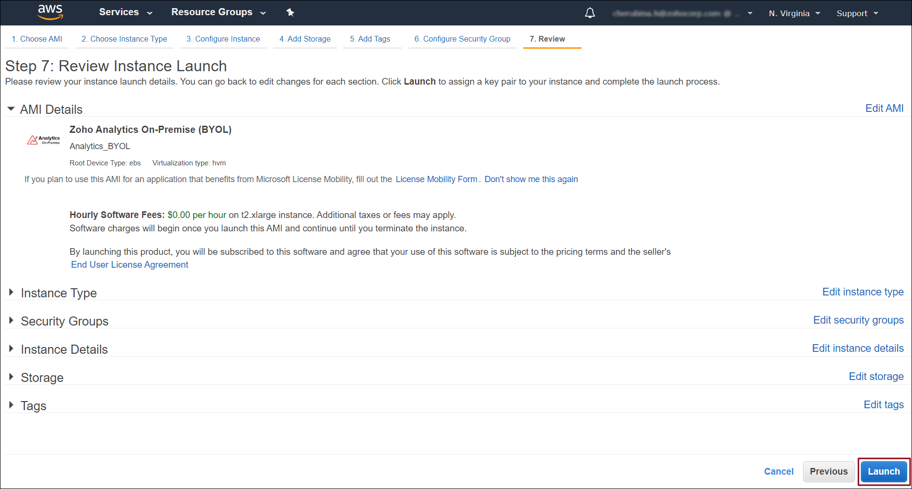This screenshot has height=489, width=912.
Task: Click the Previous button
Action: click(828, 471)
